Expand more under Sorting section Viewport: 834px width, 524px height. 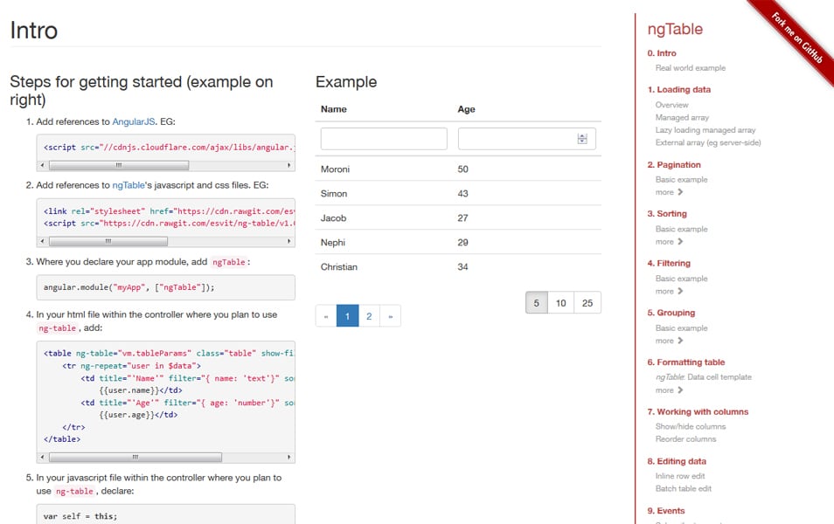(669, 242)
